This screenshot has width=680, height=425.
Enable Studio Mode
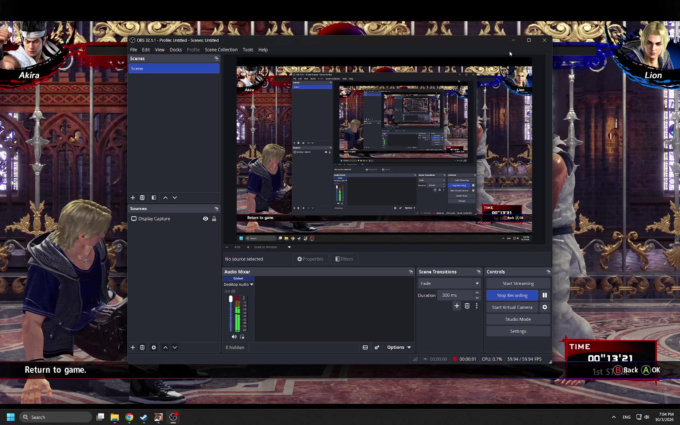coord(518,319)
